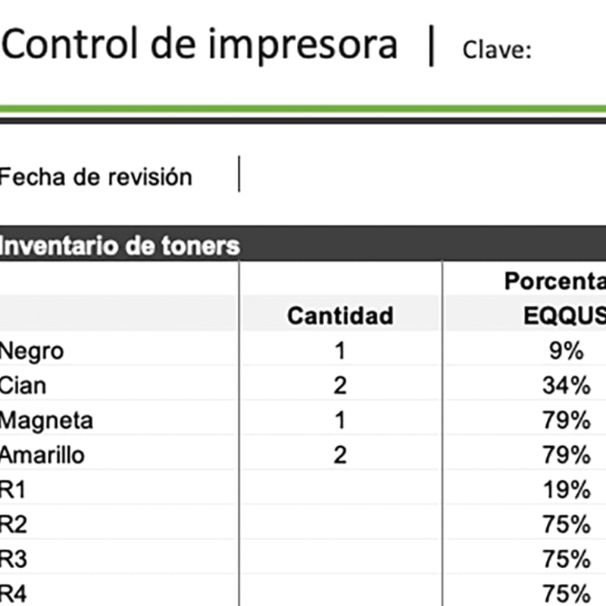Click the "Cantidad" column header
Screen dimensions: 606x606
tap(340, 315)
